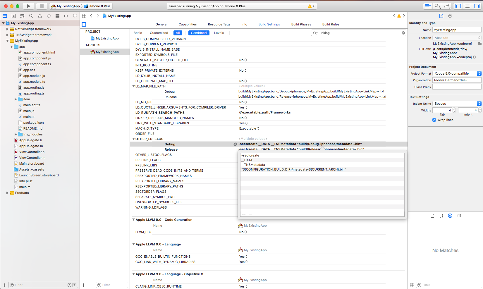Choose the iPhone 8 Plus destination

pos(98,6)
